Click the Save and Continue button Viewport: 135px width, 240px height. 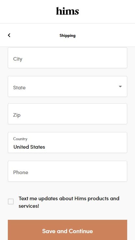tap(67, 230)
